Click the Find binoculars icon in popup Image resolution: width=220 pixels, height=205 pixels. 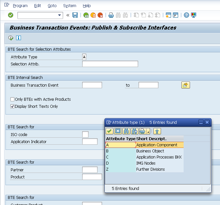[x=126, y=131]
